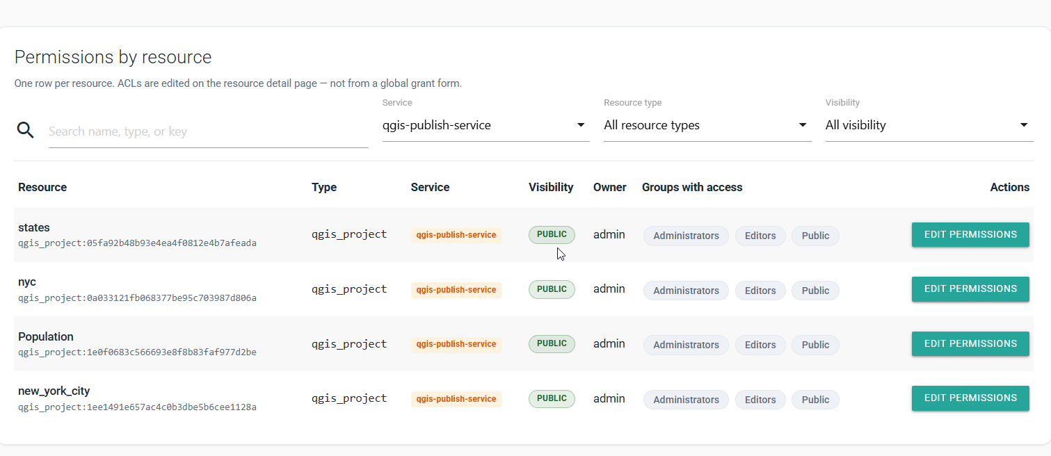The height and width of the screenshot is (456, 1051).
Task: Click the Resource column header
Action: click(x=42, y=187)
